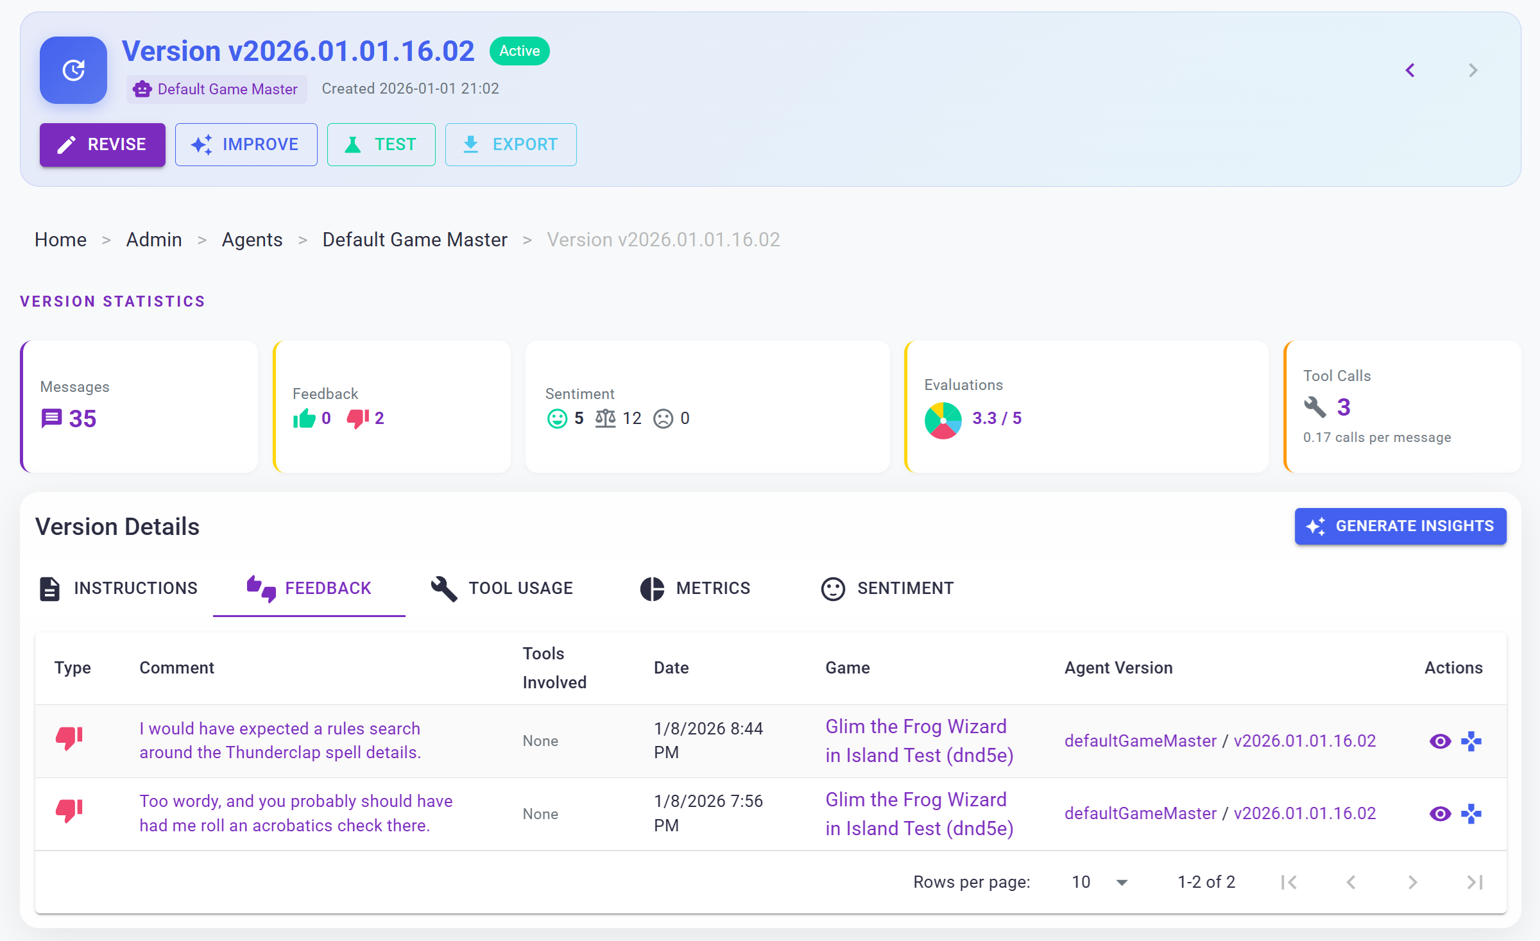Screen dimensions: 1540x941
Task: View the acrobatics feedback entry via its eye icon
Action: (1439, 813)
